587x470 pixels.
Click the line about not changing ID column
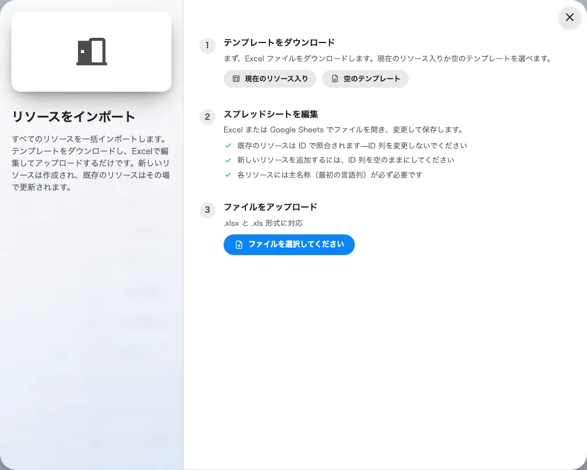(x=352, y=146)
